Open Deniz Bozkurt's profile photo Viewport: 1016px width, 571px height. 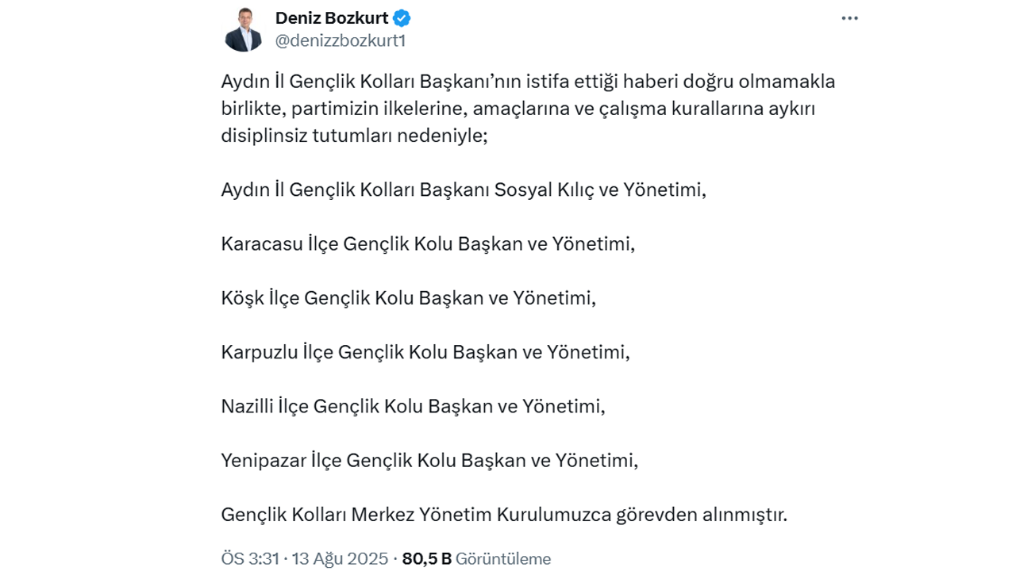pyautogui.click(x=244, y=30)
